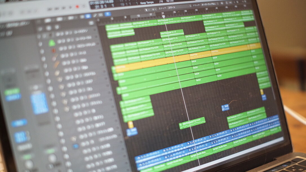Open the first tracks-area menu above the track list

[x=48, y=21]
